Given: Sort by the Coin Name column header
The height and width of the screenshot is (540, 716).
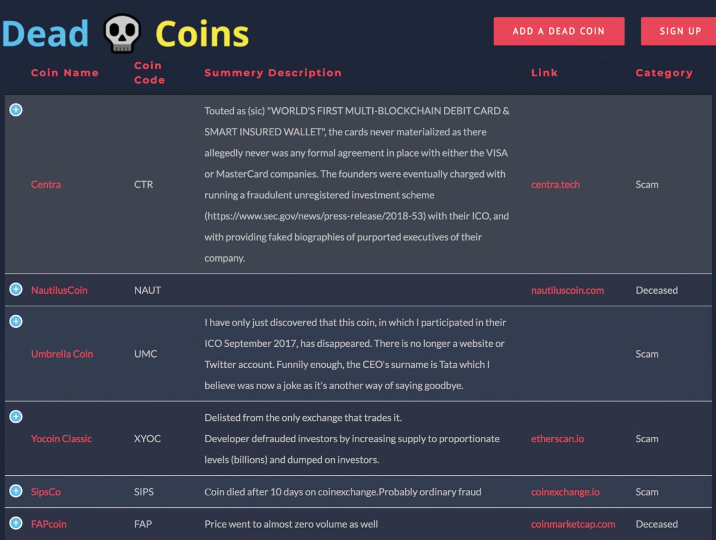Looking at the screenshot, I should (65, 73).
